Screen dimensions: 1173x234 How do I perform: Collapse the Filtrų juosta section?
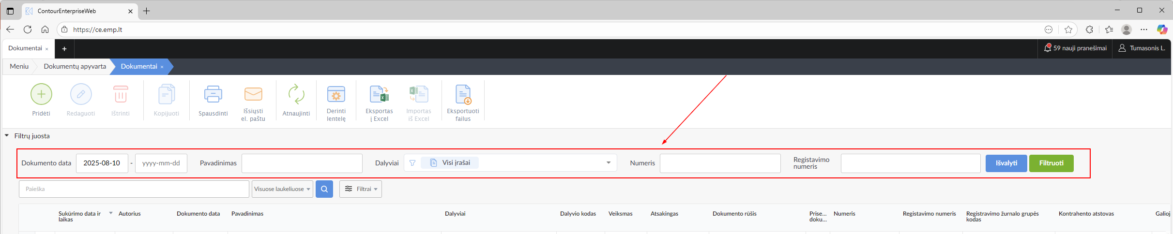(x=7, y=136)
